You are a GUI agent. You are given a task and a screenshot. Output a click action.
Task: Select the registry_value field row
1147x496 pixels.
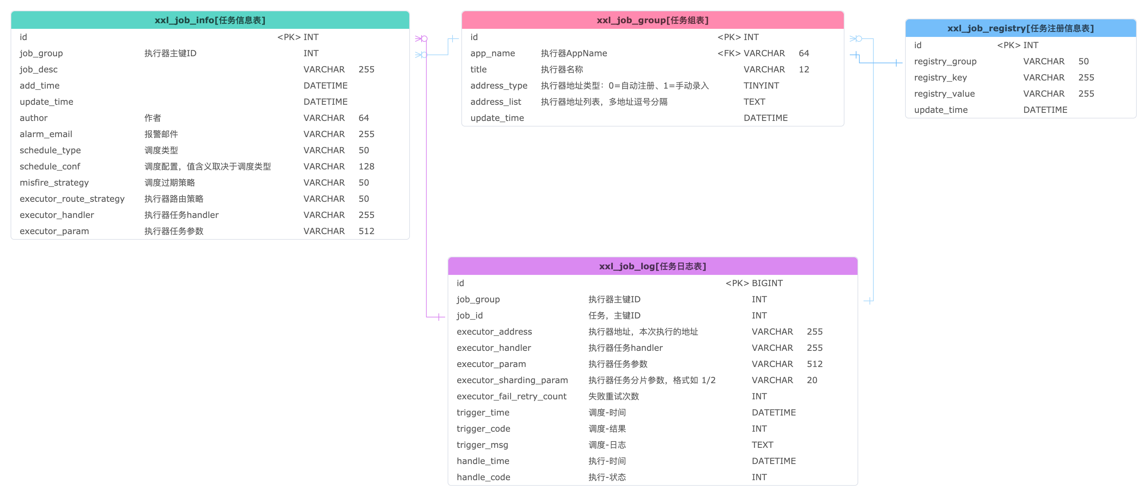coord(944,94)
